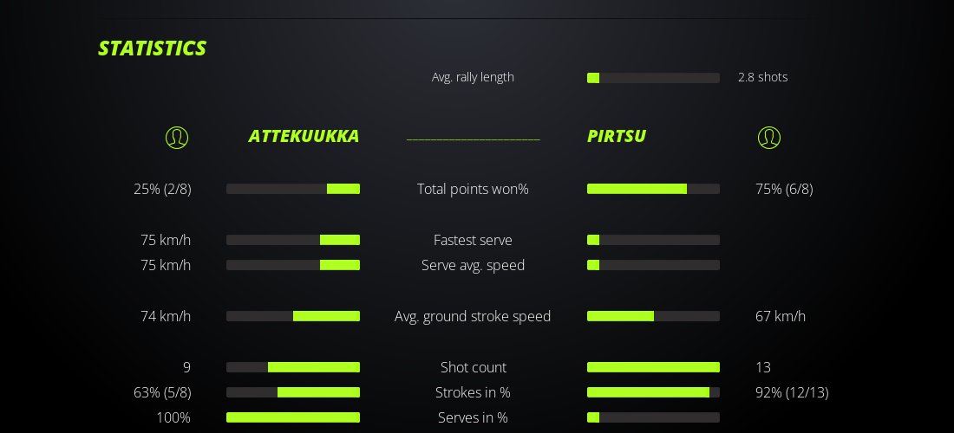Click Pirtsu's player profile icon
This screenshot has height=433, width=954.
769,138
